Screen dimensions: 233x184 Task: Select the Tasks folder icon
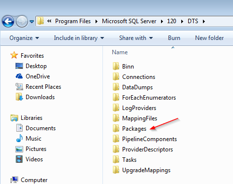(116, 159)
